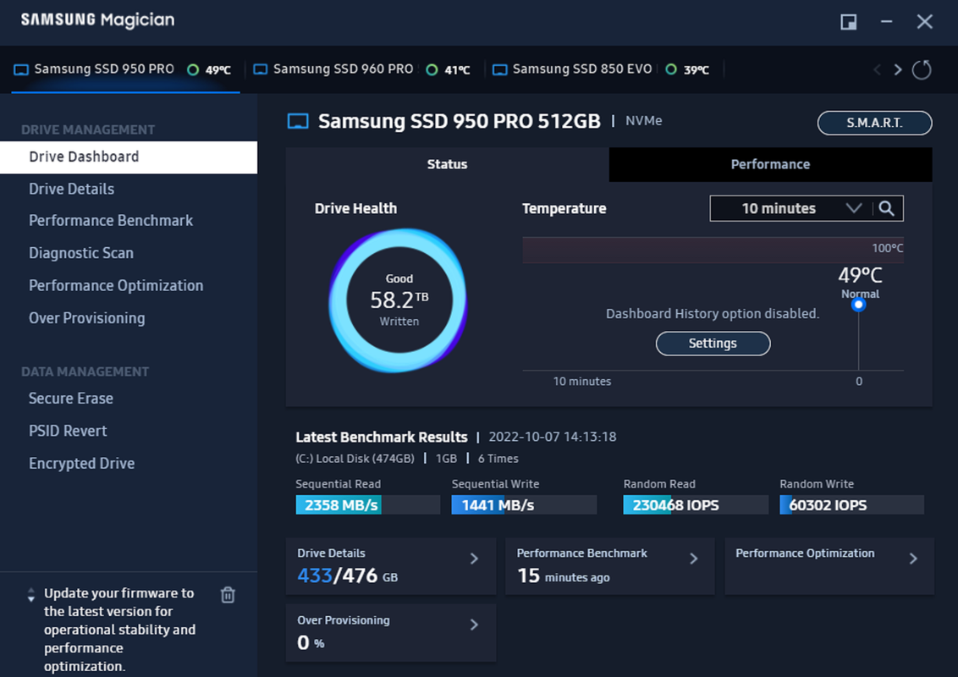Click the 41°C reading on 960 PRO tab
958x677 pixels.
(457, 70)
